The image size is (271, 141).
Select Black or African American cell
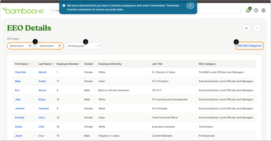(x=114, y=90)
